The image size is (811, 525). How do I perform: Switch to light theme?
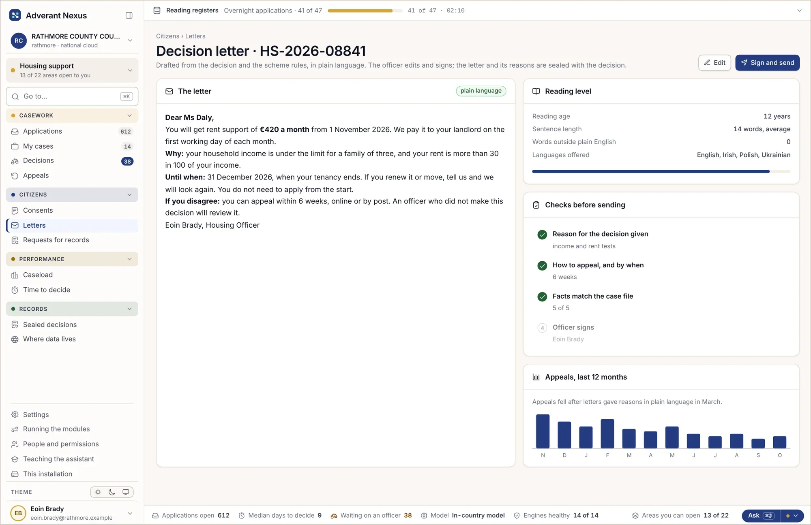tap(98, 492)
